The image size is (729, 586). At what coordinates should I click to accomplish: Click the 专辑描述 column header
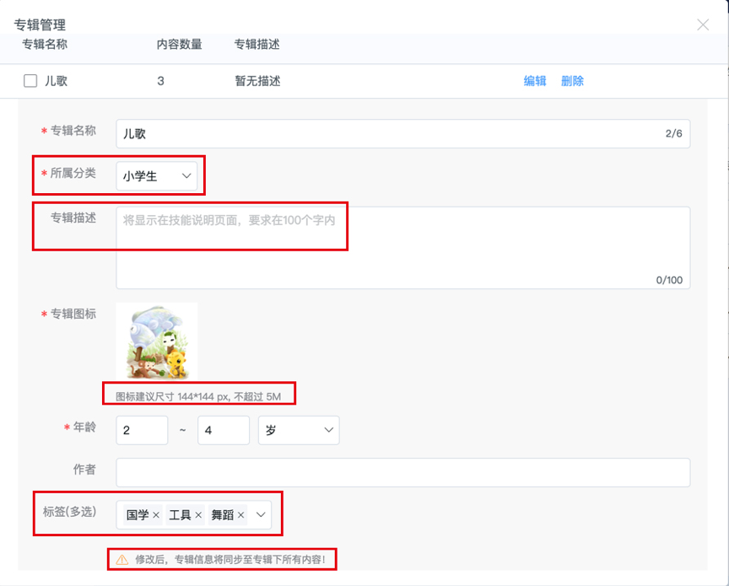point(257,44)
